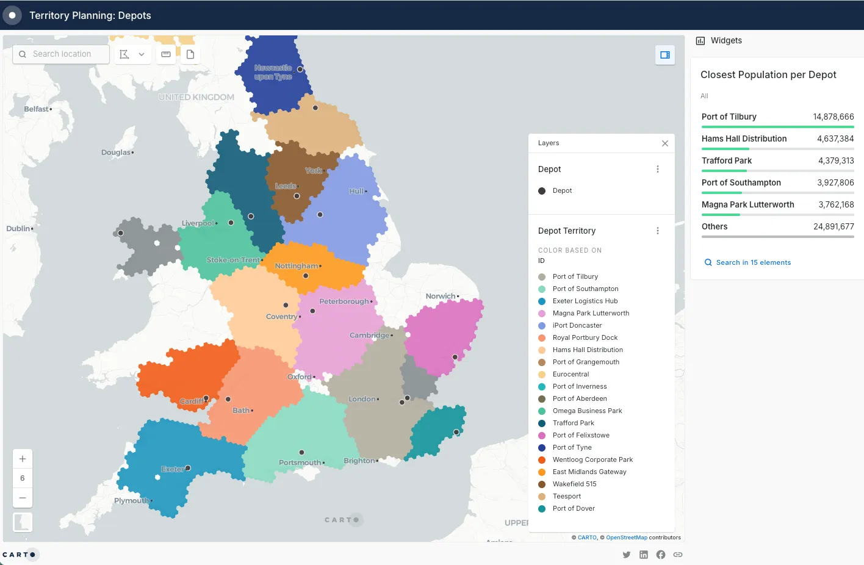Click the ruler measure distance tool
This screenshot has width=864, height=565.
tap(165, 54)
